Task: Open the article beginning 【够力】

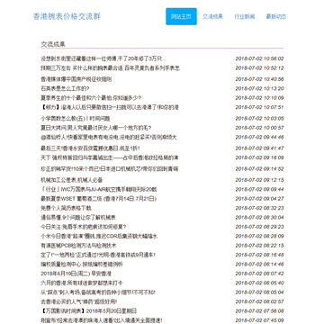Action: (x=110, y=107)
